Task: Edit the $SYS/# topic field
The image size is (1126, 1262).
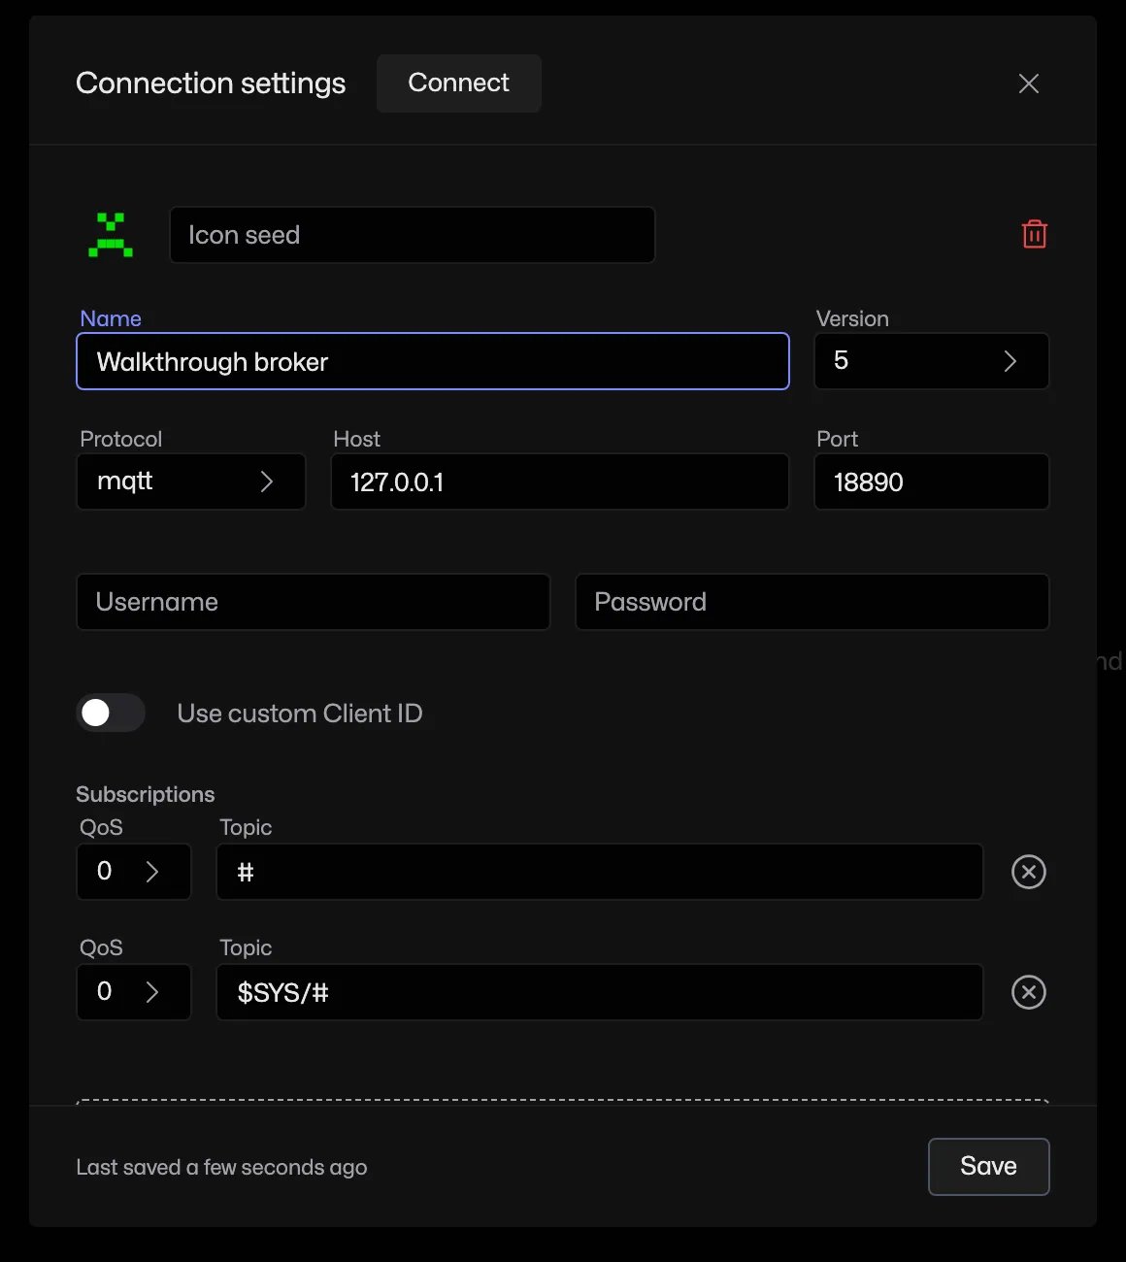Action: [600, 992]
